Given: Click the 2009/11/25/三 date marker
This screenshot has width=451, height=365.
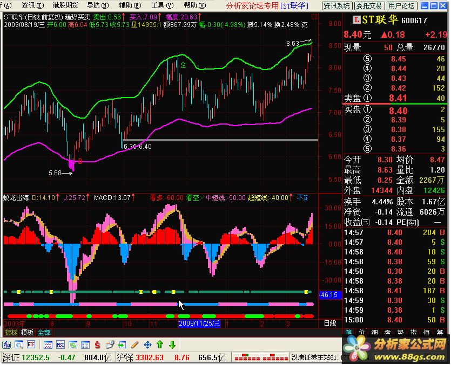Looking at the screenshot, I should pyautogui.click(x=199, y=323).
